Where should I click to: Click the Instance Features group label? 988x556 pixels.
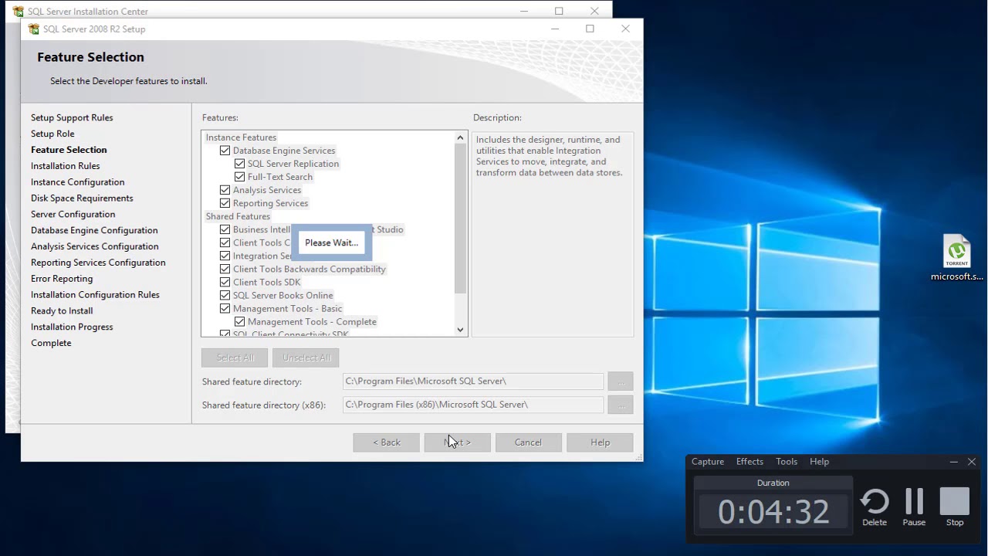click(241, 137)
